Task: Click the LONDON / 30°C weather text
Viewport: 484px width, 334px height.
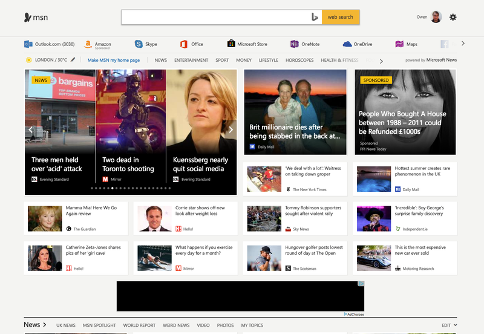Action: coord(51,60)
